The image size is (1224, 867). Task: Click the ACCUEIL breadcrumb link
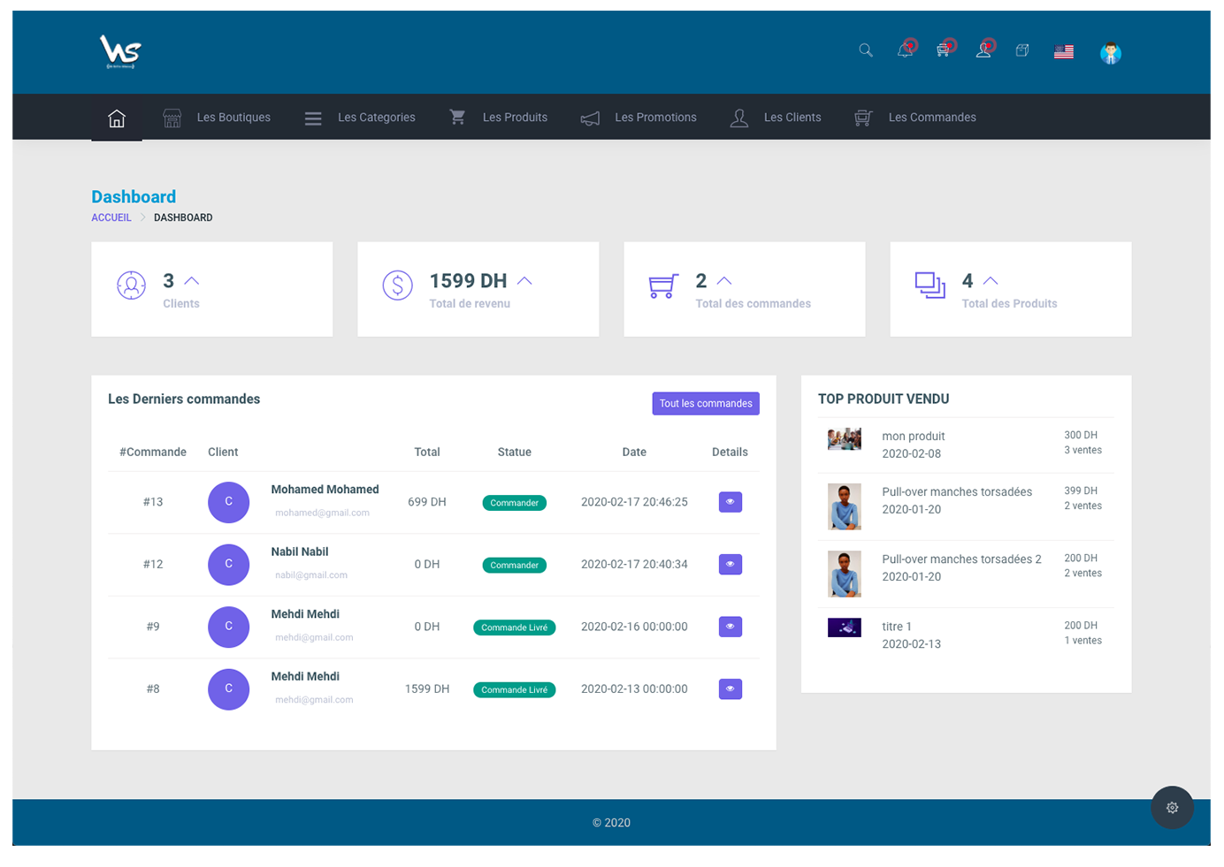point(111,217)
